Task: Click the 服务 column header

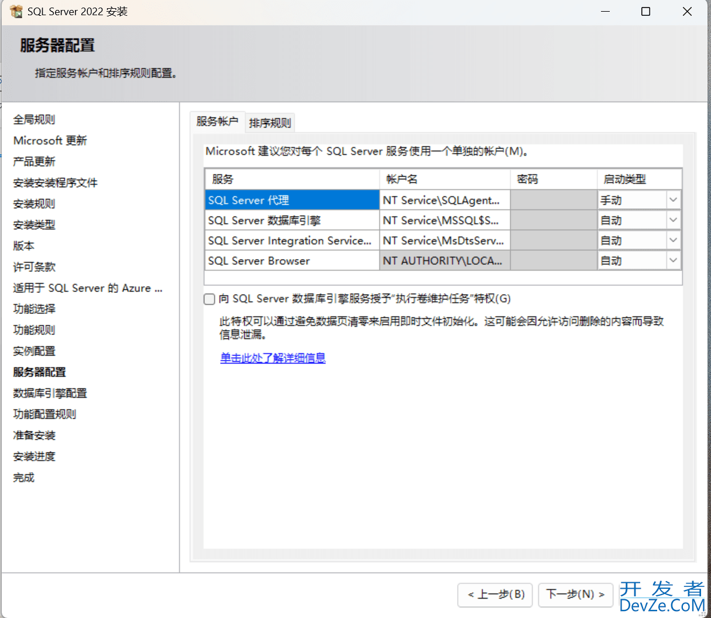Action: point(292,179)
